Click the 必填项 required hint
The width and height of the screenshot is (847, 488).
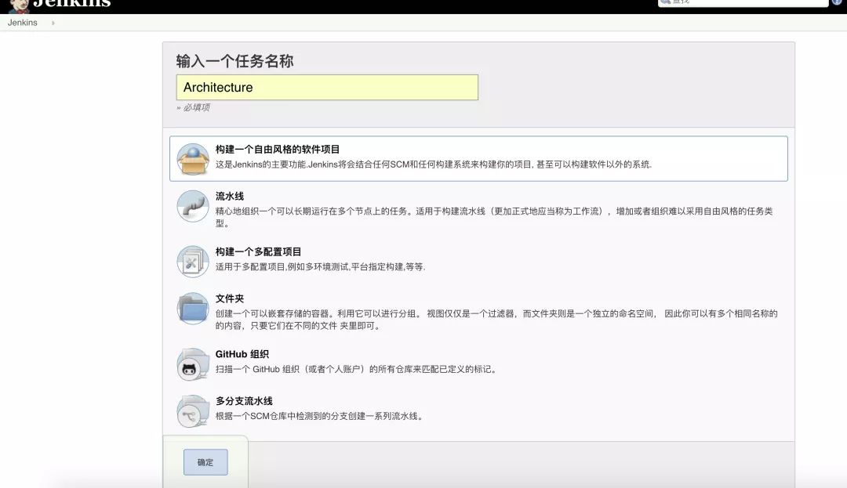194,107
